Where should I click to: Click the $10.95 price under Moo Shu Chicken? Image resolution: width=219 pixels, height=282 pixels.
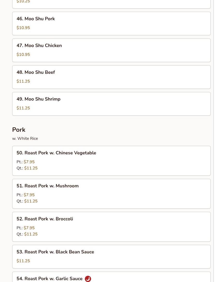pyautogui.click(x=23, y=55)
